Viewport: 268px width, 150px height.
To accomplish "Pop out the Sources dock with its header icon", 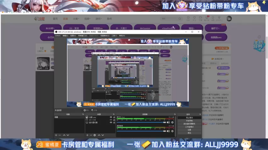I will click(114, 114).
